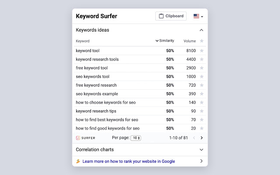Click the Surfer logo in footer
This screenshot has height=175, width=280.
coord(86,138)
